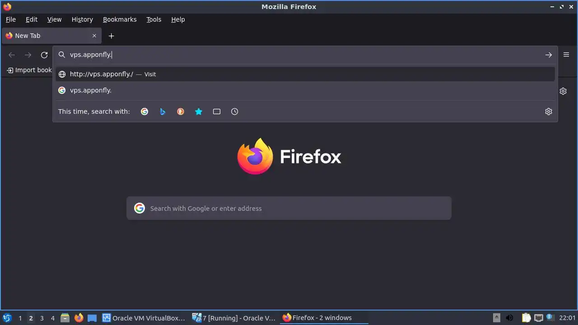Open the Edit menu
This screenshot has width=578, height=325.
tap(32, 19)
